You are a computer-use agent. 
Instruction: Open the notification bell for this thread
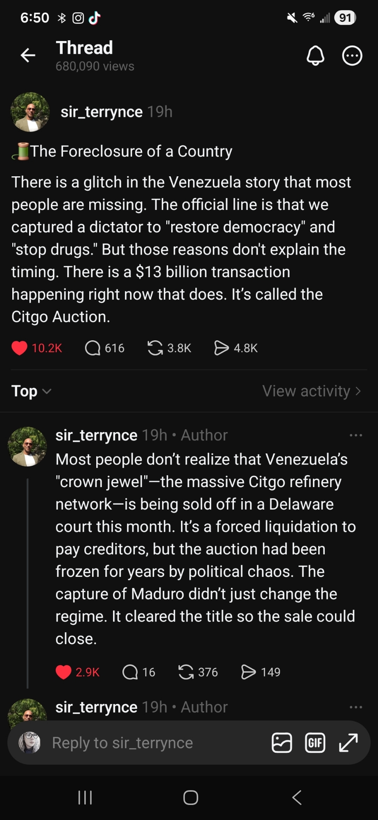point(315,55)
